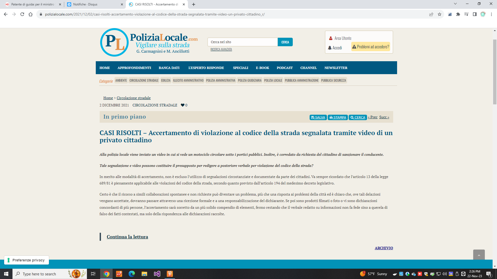Image resolution: width=497 pixels, height=279 pixels.
Task: Switch to the Notifiche - Disqus tab
Action: click(95, 4)
